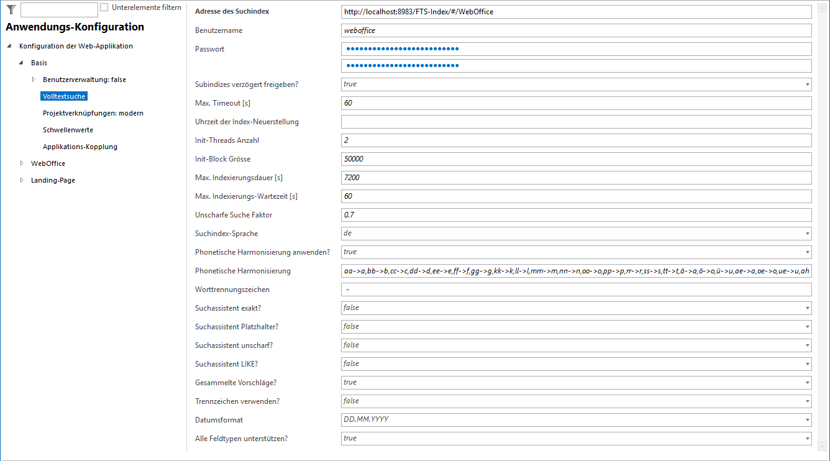Open Subindizes verzögert freigeben dropdown
This screenshot has width=830, height=461.
[807, 84]
